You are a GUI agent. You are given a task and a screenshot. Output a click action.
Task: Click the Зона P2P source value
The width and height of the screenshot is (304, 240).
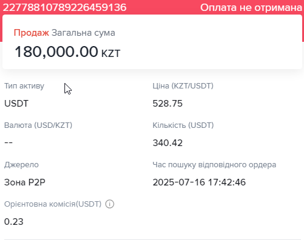[x=25, y=182]
